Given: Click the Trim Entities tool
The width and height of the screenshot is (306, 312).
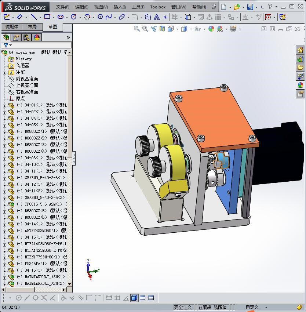Looking at the screenshot, I should point(175,17).
